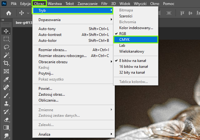The image size is (200, 140).
Task: Select the Eraser tool
Action: click(x=6, y=120)
